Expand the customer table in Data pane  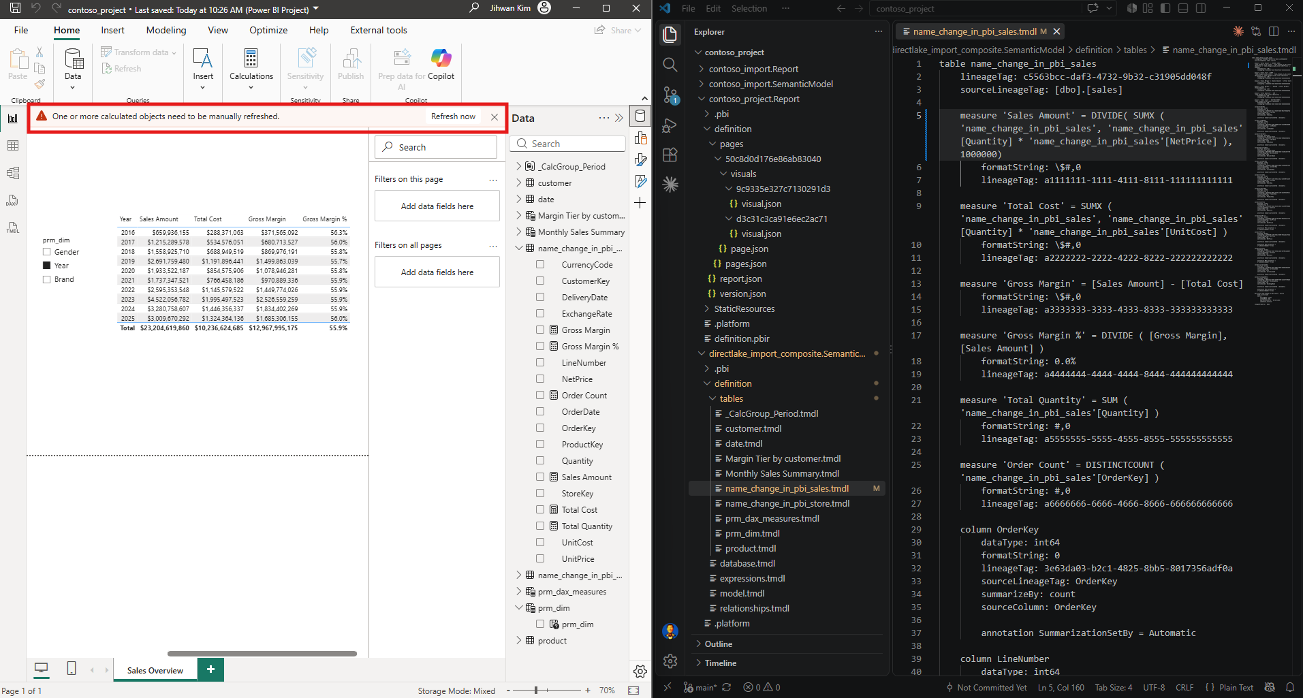[x=519, y=183]
